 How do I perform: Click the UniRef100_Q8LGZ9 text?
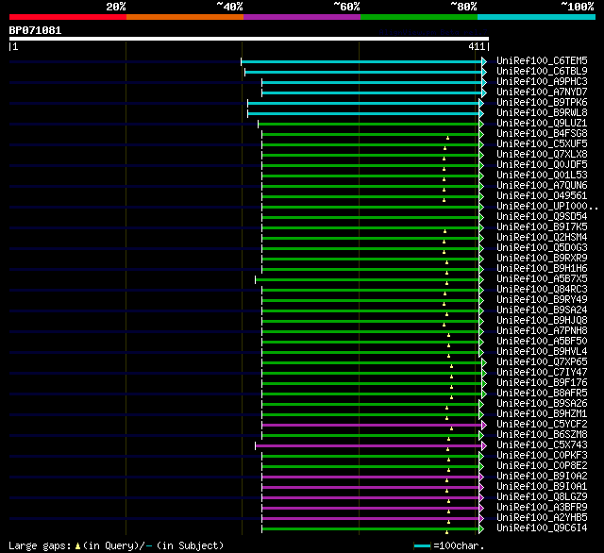[542, 497]
